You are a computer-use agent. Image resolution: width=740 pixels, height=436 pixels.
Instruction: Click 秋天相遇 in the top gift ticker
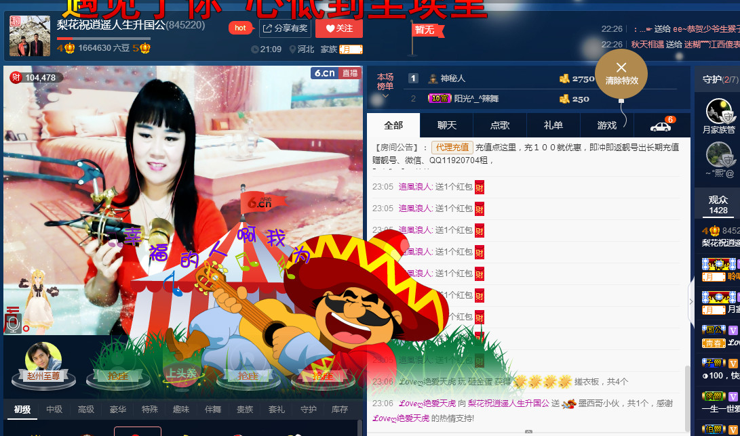(x=647, y=44)
